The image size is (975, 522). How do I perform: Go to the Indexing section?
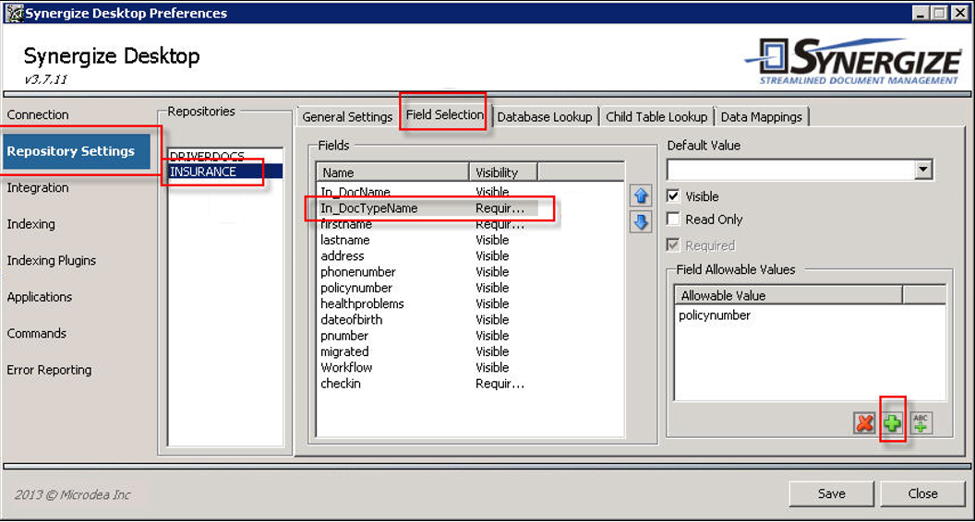click(x=31, y=224)
